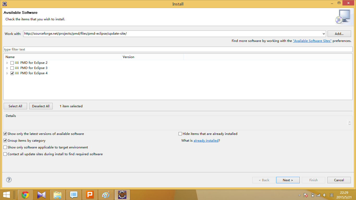Sort by the Version column header
The width and height of the screenshot is (356, 200).
coord(152,57)
